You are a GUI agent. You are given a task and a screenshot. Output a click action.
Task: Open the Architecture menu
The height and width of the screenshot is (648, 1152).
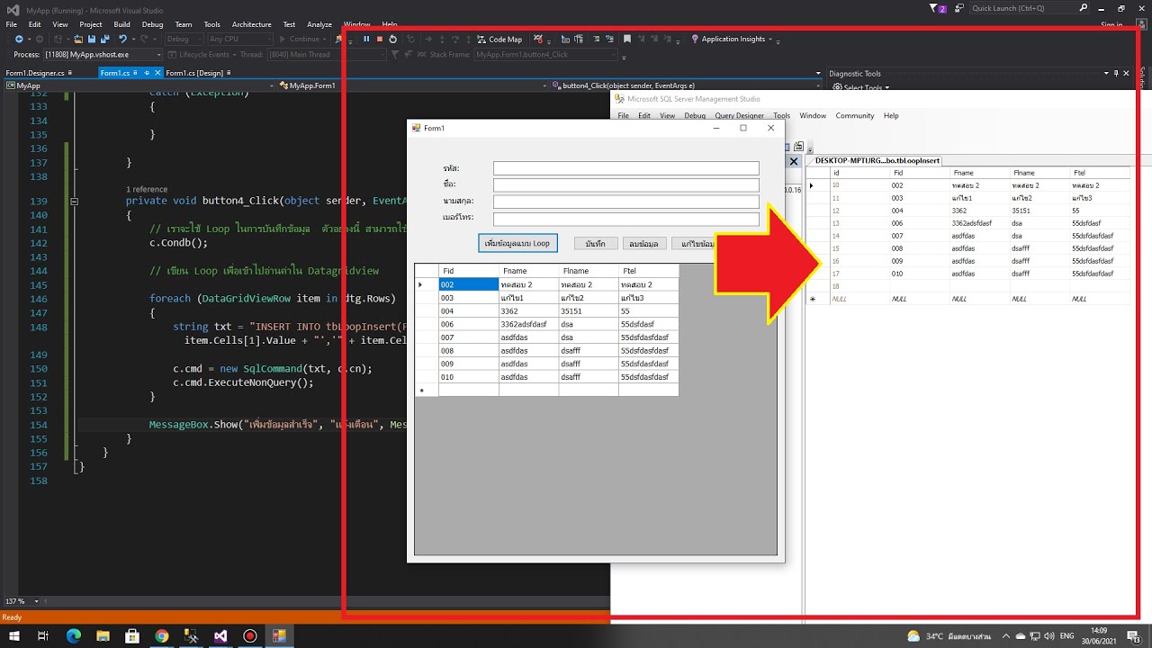click(251, 24)
